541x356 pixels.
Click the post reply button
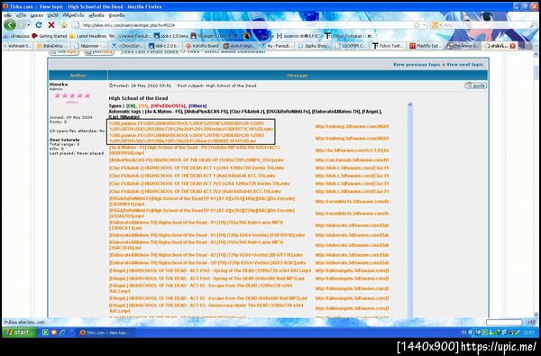tap(99, 51)
